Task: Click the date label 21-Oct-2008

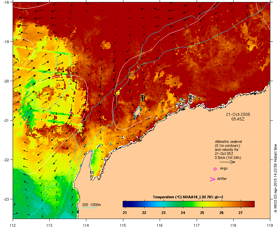Action: coord(238,114)
